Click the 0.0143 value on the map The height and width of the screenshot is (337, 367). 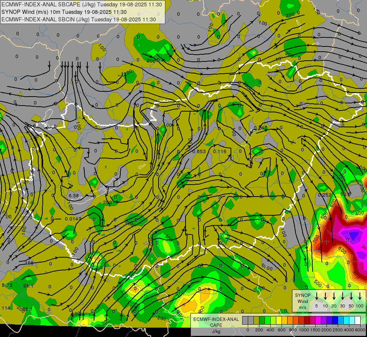click(73, 219)
